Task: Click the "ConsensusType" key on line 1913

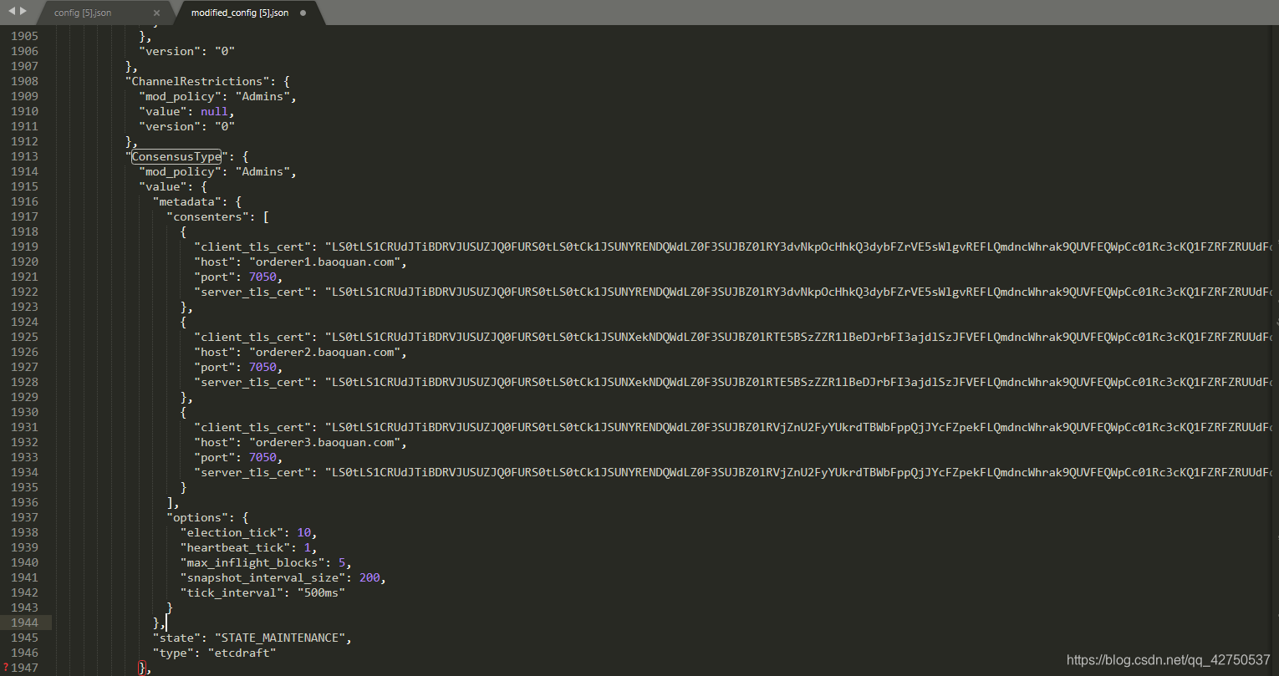Action: point(176,156)
